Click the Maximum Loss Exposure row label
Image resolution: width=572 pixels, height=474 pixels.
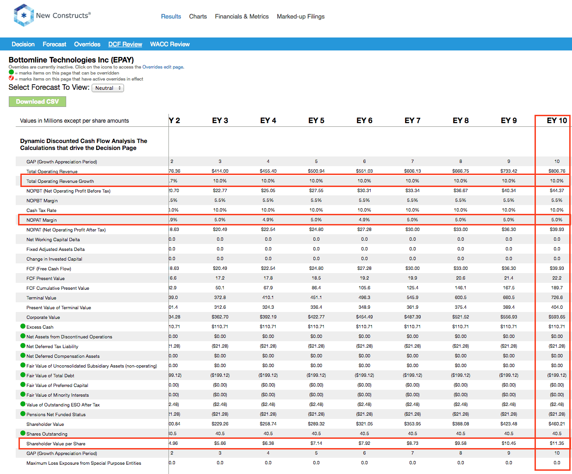pyautogui.click(x=84, y=463)
